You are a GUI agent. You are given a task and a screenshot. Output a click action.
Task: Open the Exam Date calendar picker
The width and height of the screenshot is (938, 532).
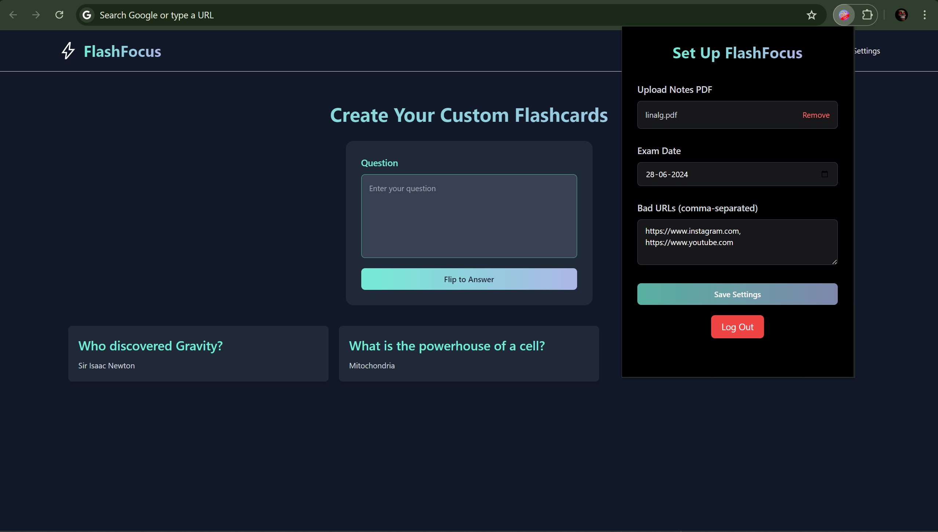825,174
